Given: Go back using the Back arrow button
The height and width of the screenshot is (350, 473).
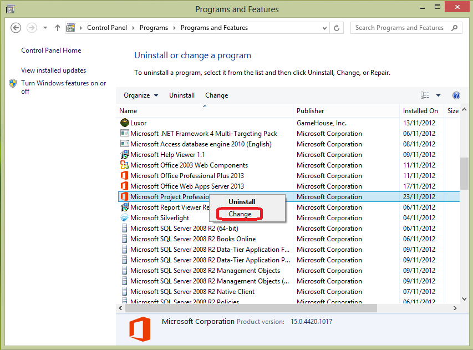Looking at the screenshot, I should pyautogui.click(x=16, y=28).
